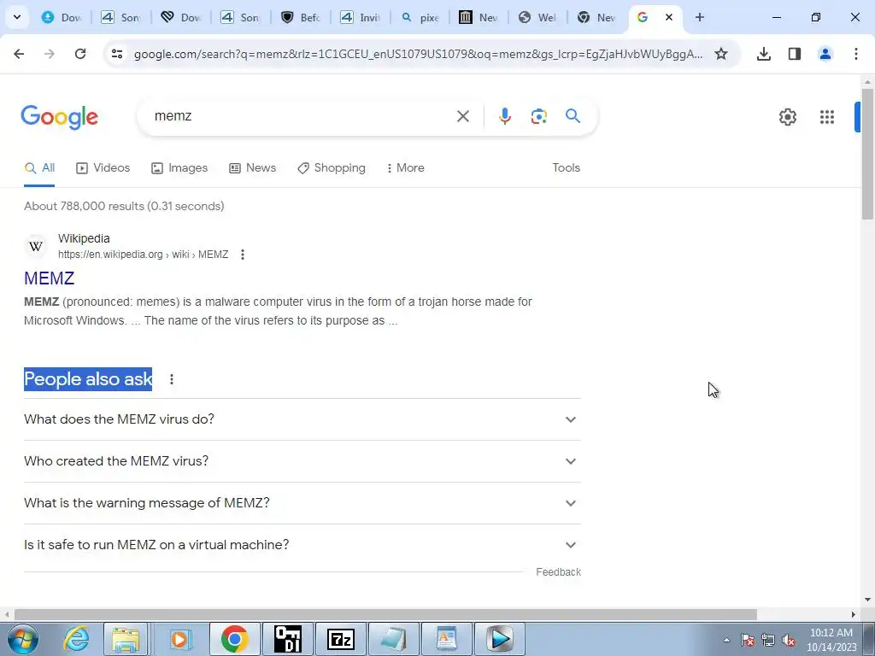
Task: Click the taskbar clock showing 10:12 AM
Action: coord(831,640)
